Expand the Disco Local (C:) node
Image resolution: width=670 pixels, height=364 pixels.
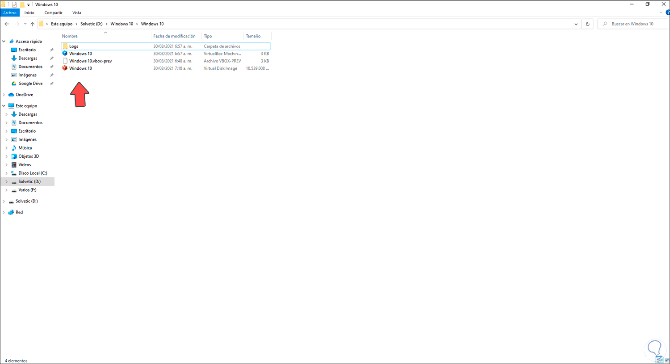coord(7,173)
